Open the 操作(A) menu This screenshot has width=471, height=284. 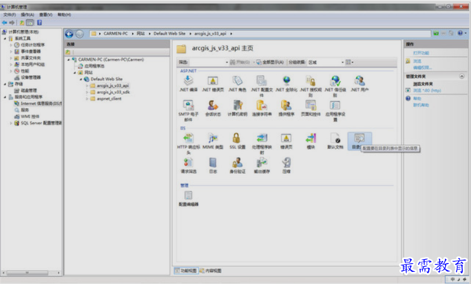pos(27,14)
